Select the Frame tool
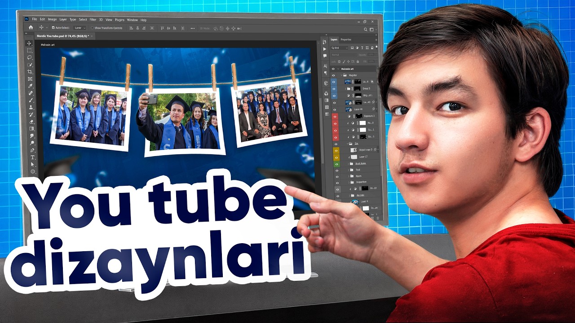The width and height of the screenshot is (575, 323). tap(30, 79)
